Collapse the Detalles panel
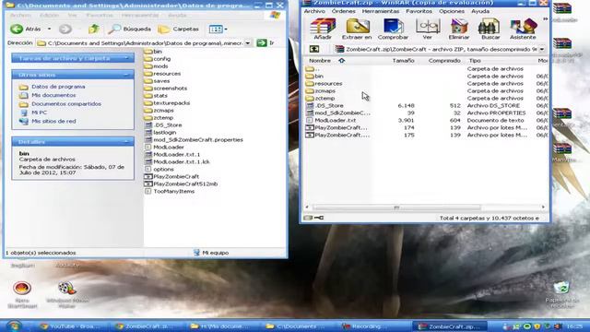 (x=126, y=141)
